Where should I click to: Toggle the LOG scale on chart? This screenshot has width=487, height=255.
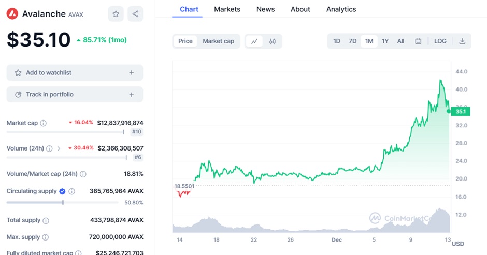(440, 41)
